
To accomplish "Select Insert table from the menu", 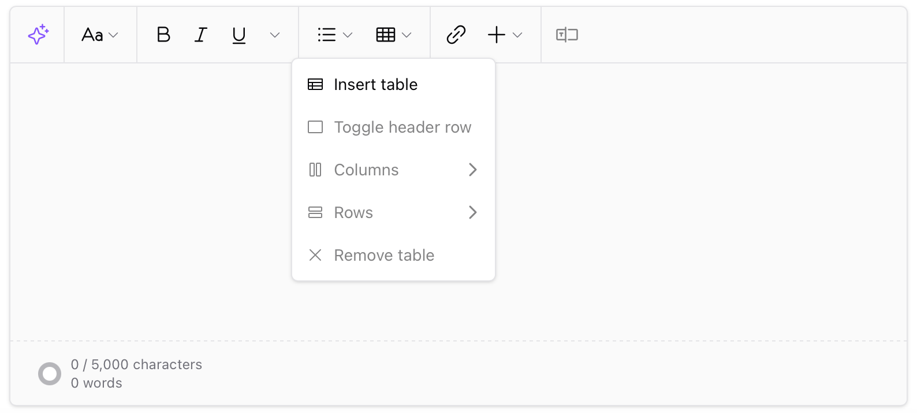I will [x=375, y=84].
